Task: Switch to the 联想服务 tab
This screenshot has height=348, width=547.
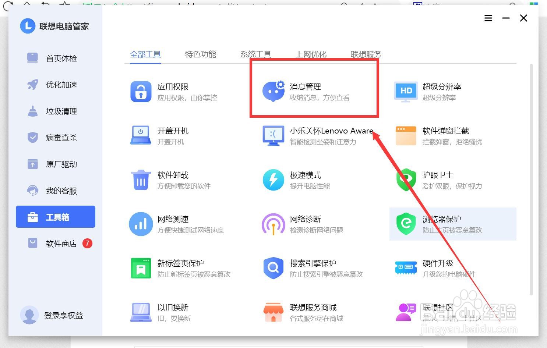Action: click(366, 54)
